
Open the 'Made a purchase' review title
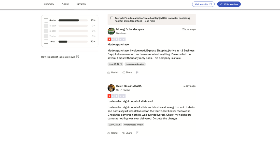tap(118, 44)
